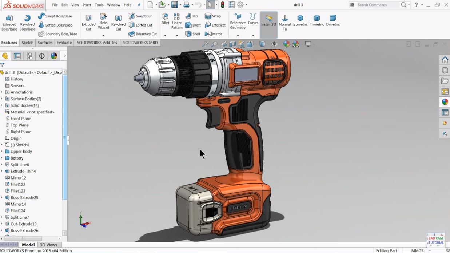Switch to Isometric view
The height and width of the screenshot is (253, 450).
tap(300, 20)
